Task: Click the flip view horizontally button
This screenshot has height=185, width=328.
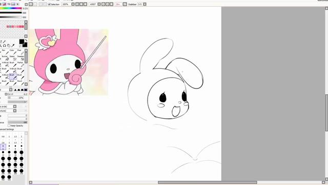Action: [x=125, y=4]
